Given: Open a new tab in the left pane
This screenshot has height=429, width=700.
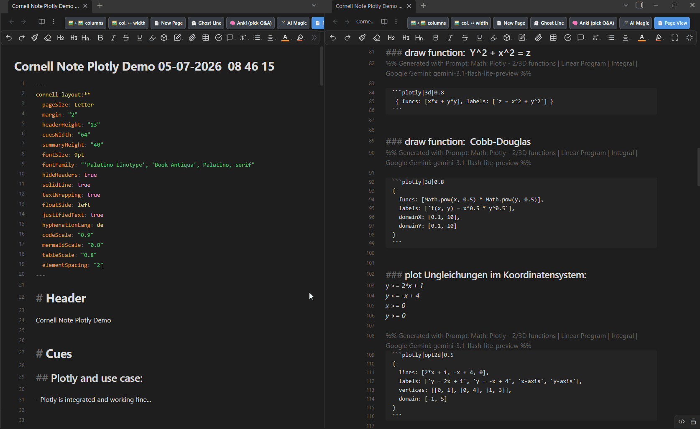Looking at the screenshot, I should point(100,5).
